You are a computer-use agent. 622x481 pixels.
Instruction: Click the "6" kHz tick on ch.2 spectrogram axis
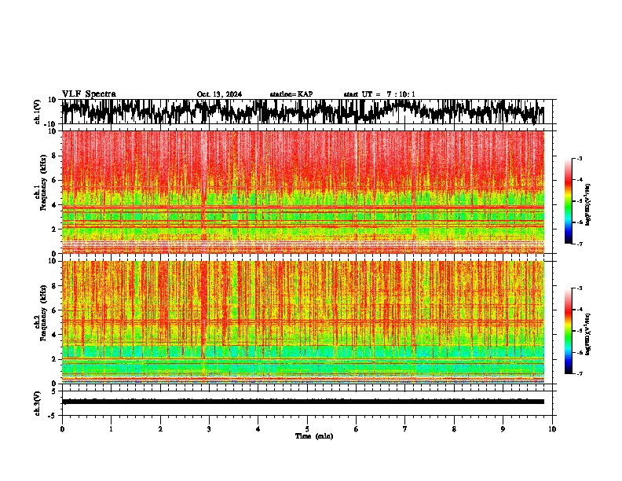(55, 310)
